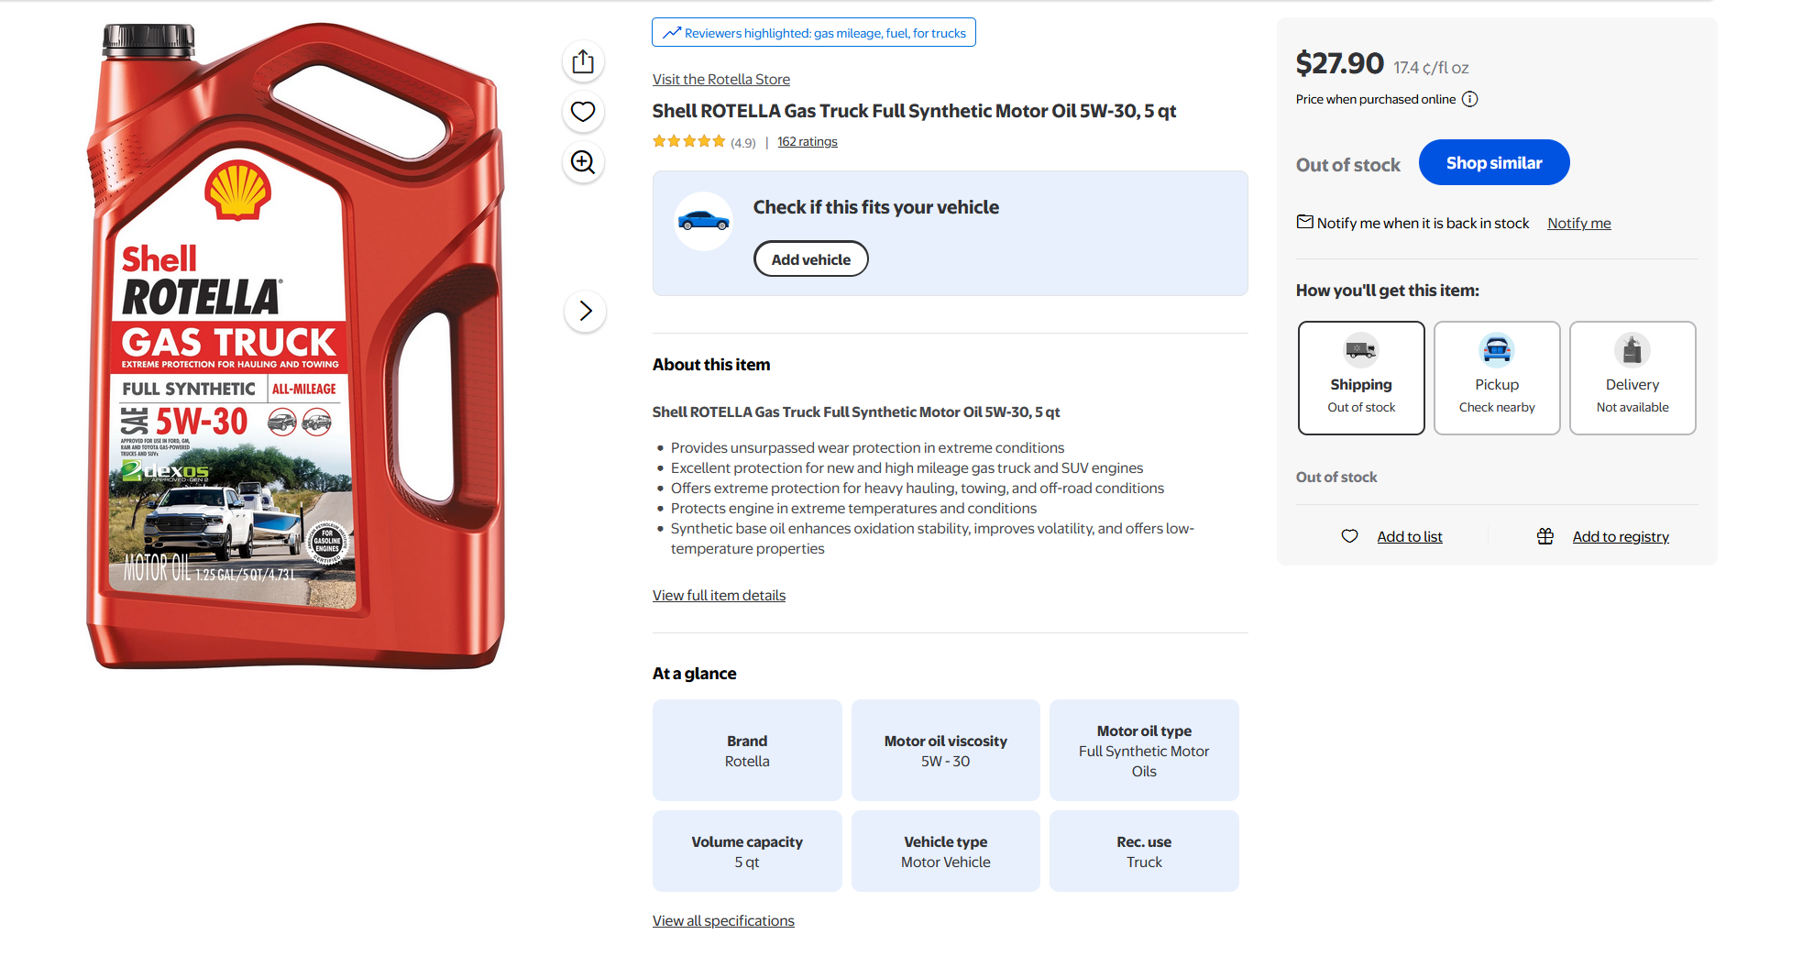Select the Pickup fulfillment option
Screen dimensions: 1814x956
1497,378
